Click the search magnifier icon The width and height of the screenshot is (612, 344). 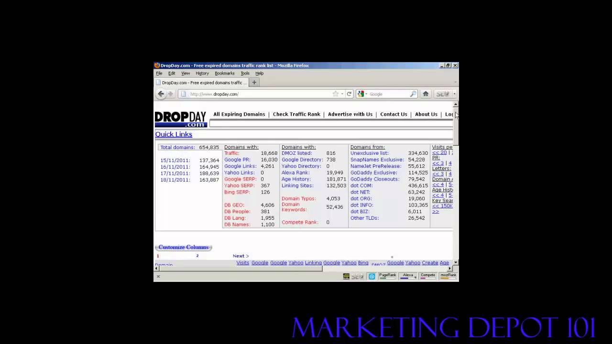pos(413,94)
